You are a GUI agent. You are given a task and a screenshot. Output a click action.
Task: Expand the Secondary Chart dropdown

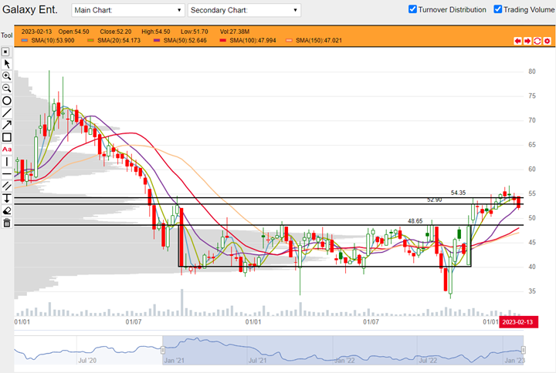click(244, 10)
